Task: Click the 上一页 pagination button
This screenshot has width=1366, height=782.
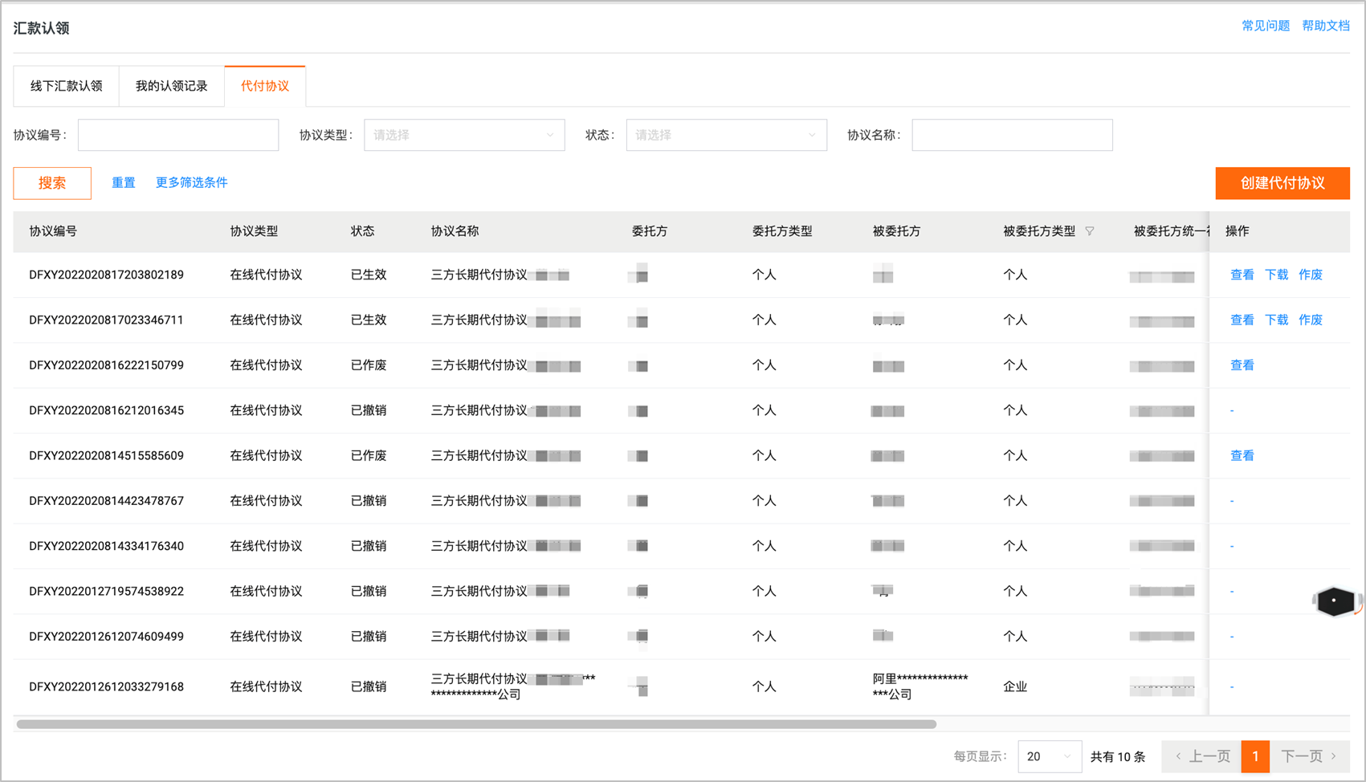Action: tap(1202, 756)
